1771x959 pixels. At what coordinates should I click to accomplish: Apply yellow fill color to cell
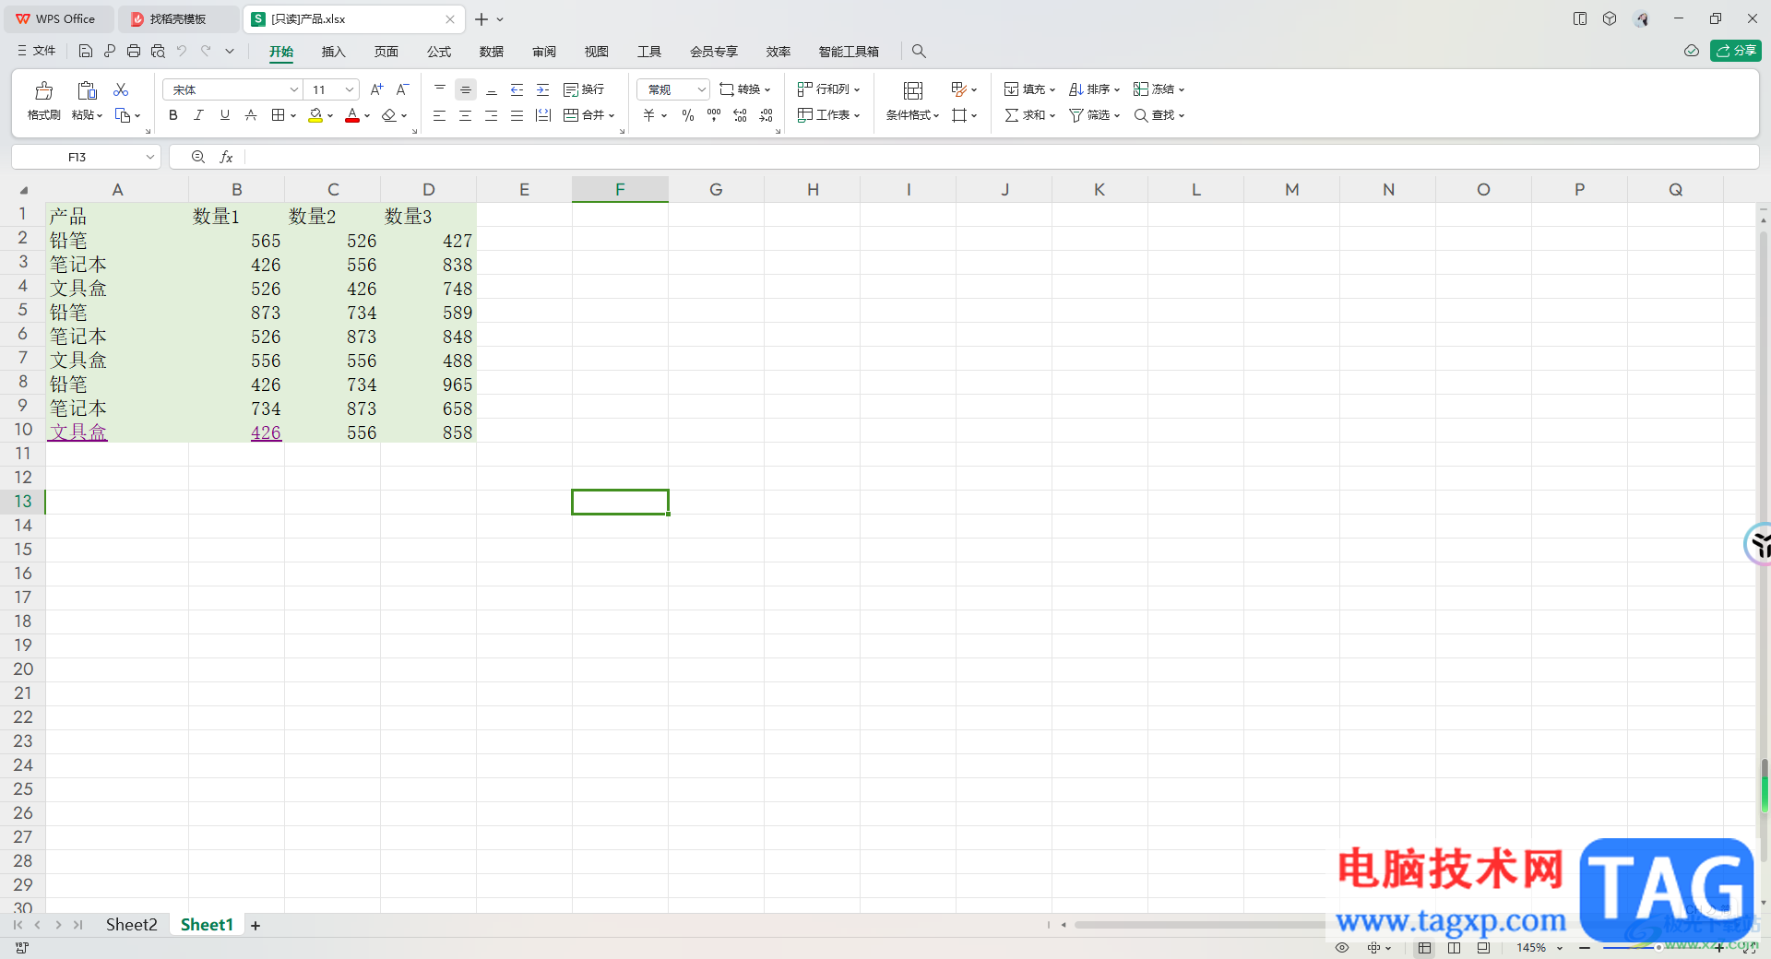pyautogui.click(x=315, y=115)
